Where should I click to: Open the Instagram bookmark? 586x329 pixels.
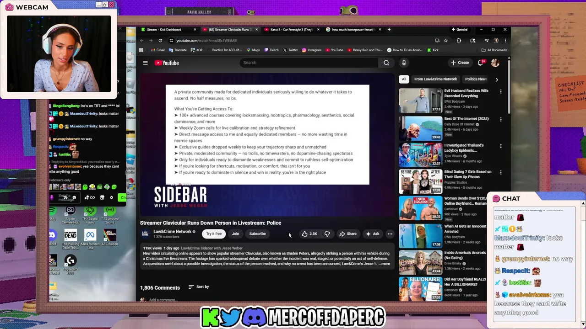coord(311,50)
